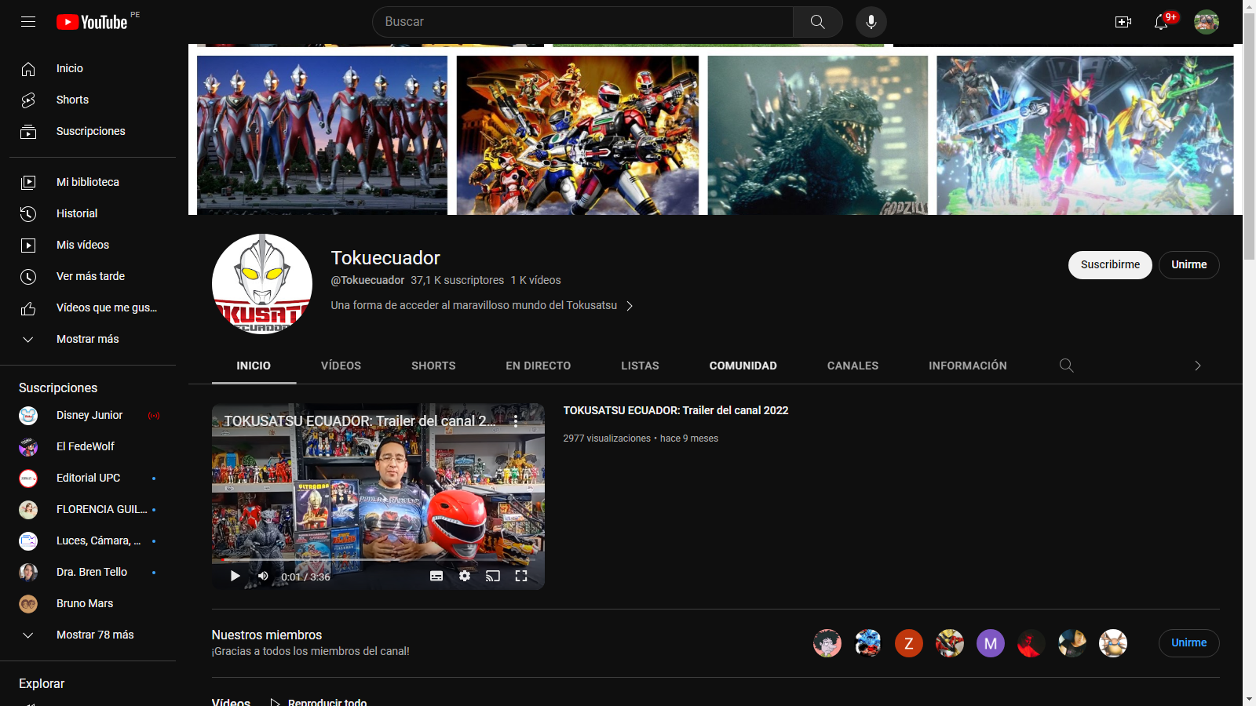Viewport: 1256px width, 706px height.
Task: Open Ver más tarde playlist
Action: coord(88,276)
